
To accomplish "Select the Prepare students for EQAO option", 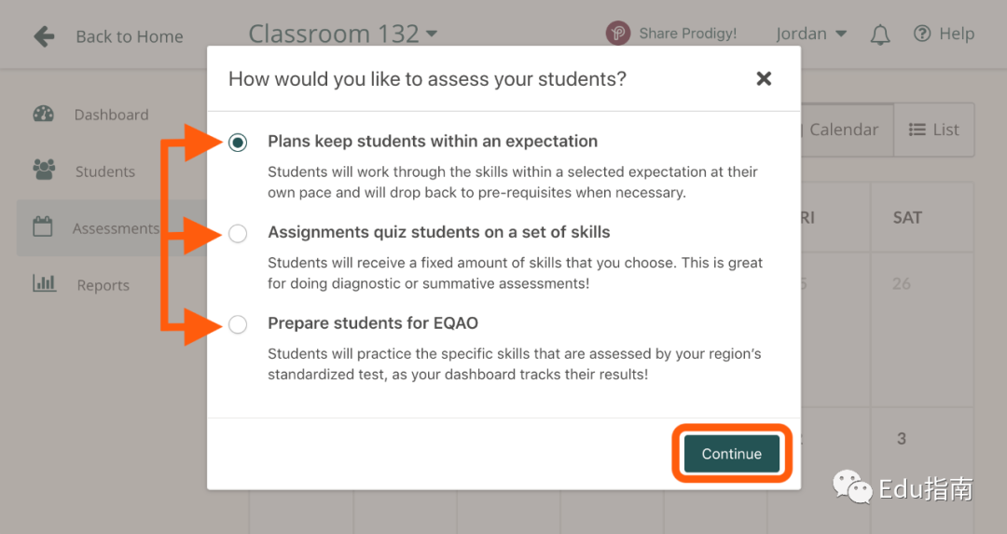I will (238, 324).
